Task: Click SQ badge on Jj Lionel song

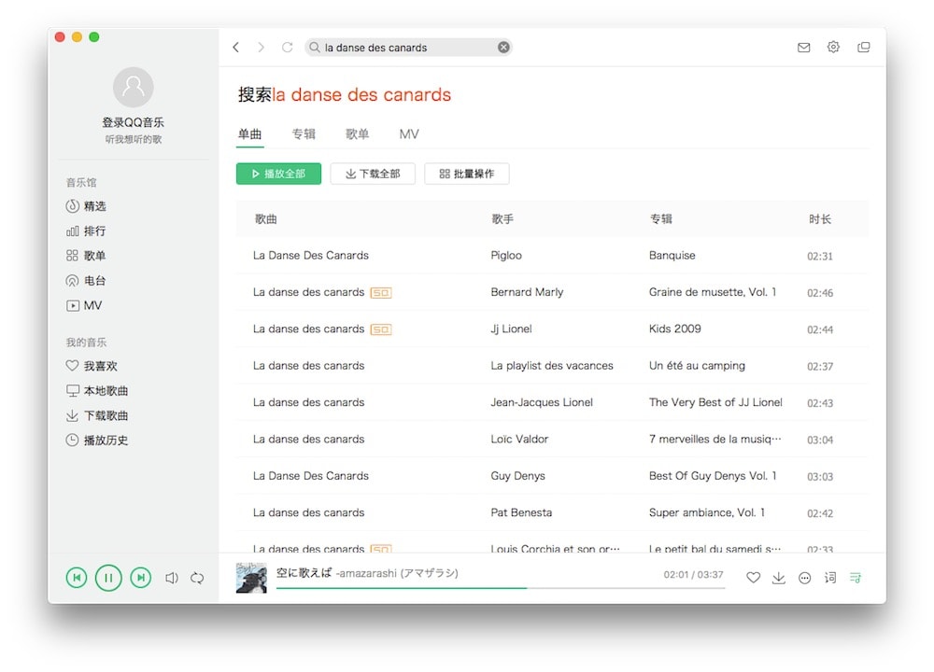Action: (x=381, y=329)
